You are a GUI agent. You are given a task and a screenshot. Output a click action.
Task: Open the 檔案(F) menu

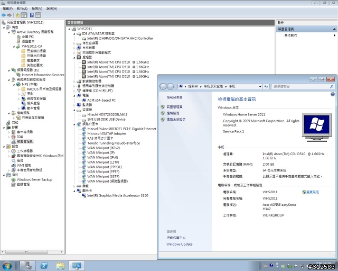pos(8,8)
